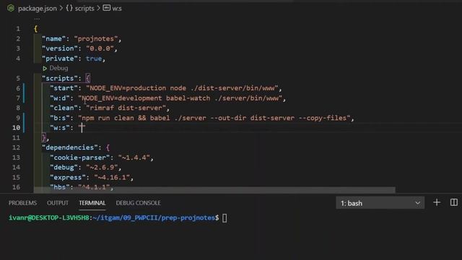Viewport: 462px width, 260px height.
Task: Click the "start" script key
Action: [64, 88]
